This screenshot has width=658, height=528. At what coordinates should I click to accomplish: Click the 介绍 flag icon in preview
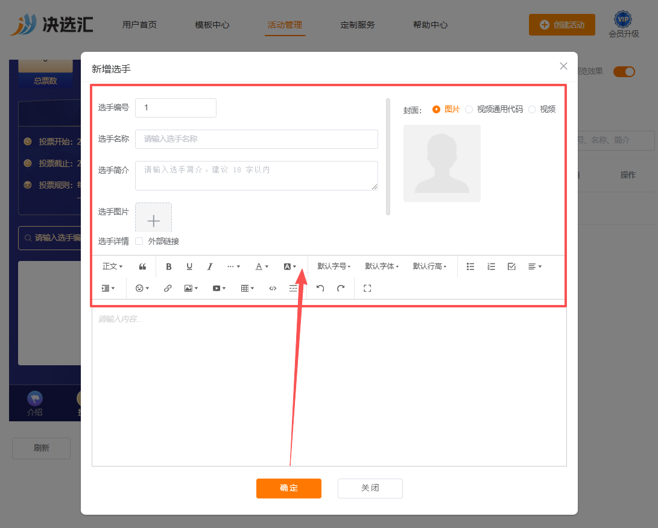(35, 398)
